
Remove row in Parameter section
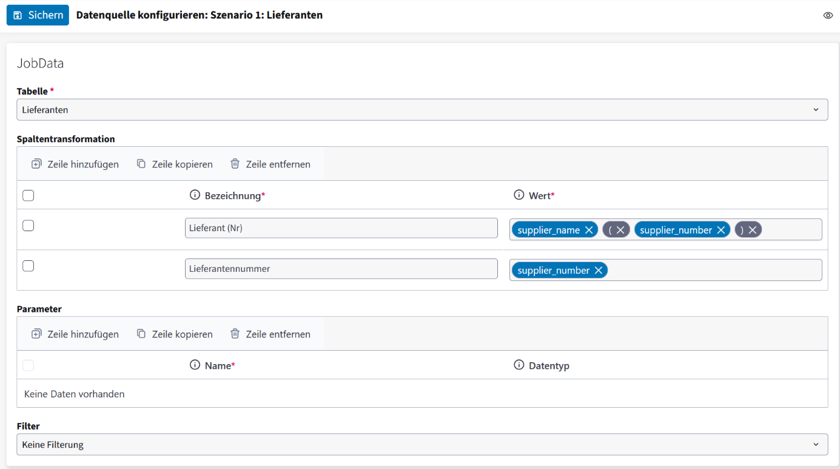click(270, 334)
